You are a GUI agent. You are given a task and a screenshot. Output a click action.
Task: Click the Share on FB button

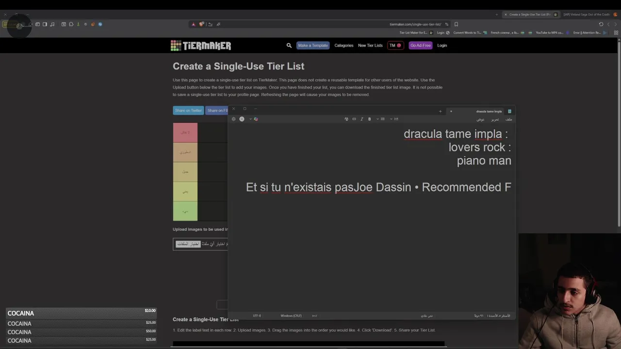217,111
